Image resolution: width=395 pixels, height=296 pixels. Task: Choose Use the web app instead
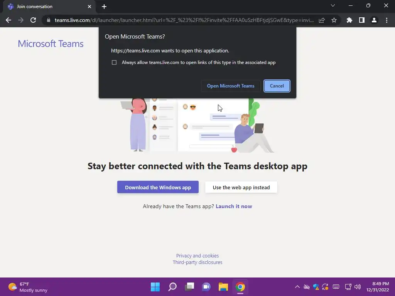coord(241,187)
